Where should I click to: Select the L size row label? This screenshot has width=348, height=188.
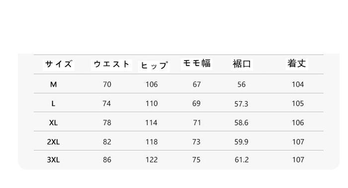pyautogui.click(x=53, y=103)
